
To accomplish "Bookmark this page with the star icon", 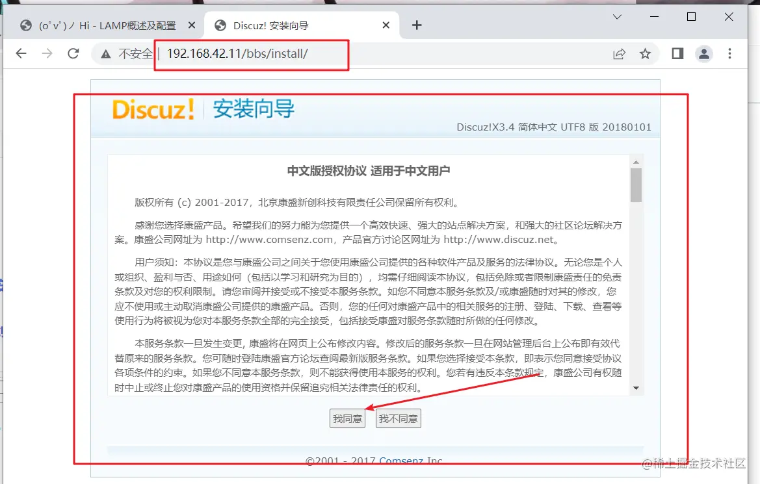I will point(645,54).
